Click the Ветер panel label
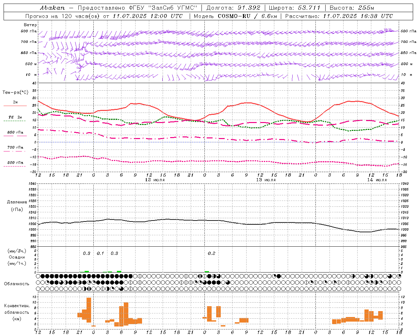The image size is (418, 335). pyautogui.click(x=30, y=25)
